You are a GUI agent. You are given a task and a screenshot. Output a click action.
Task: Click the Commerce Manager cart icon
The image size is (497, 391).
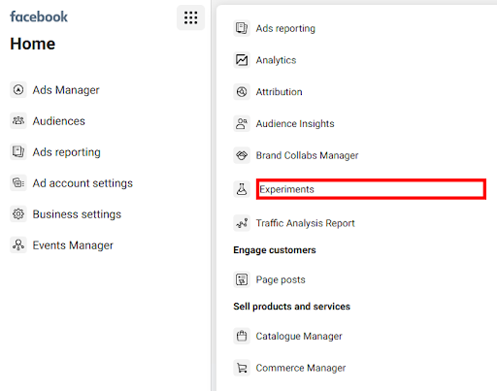(x=242, y=368)
